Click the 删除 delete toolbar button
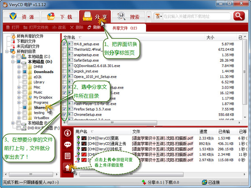Image resolution: width=251 pixels, height=188 pixels. pyautogui.click(x=77, y=27)
